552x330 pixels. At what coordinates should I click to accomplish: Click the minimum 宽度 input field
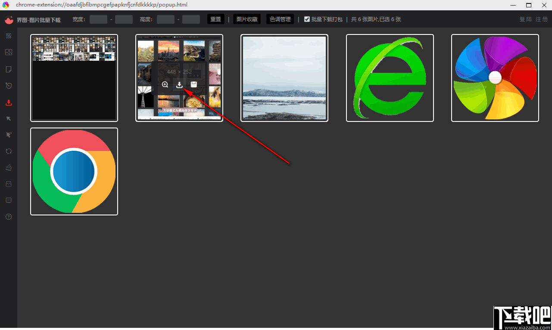point(98,19)
